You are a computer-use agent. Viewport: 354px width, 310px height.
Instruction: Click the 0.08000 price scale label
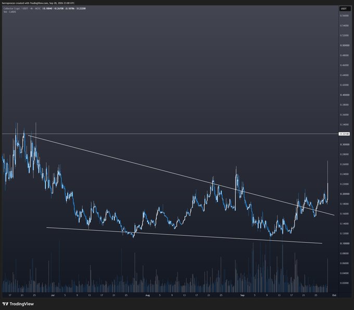[344, 254]
